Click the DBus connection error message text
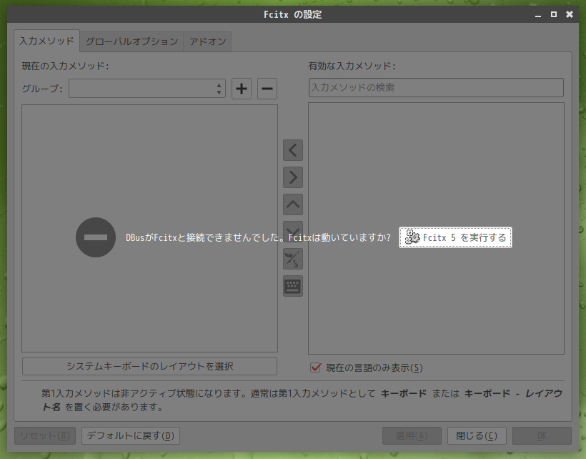Screen dimensions: 586x459 coord(258,238)
